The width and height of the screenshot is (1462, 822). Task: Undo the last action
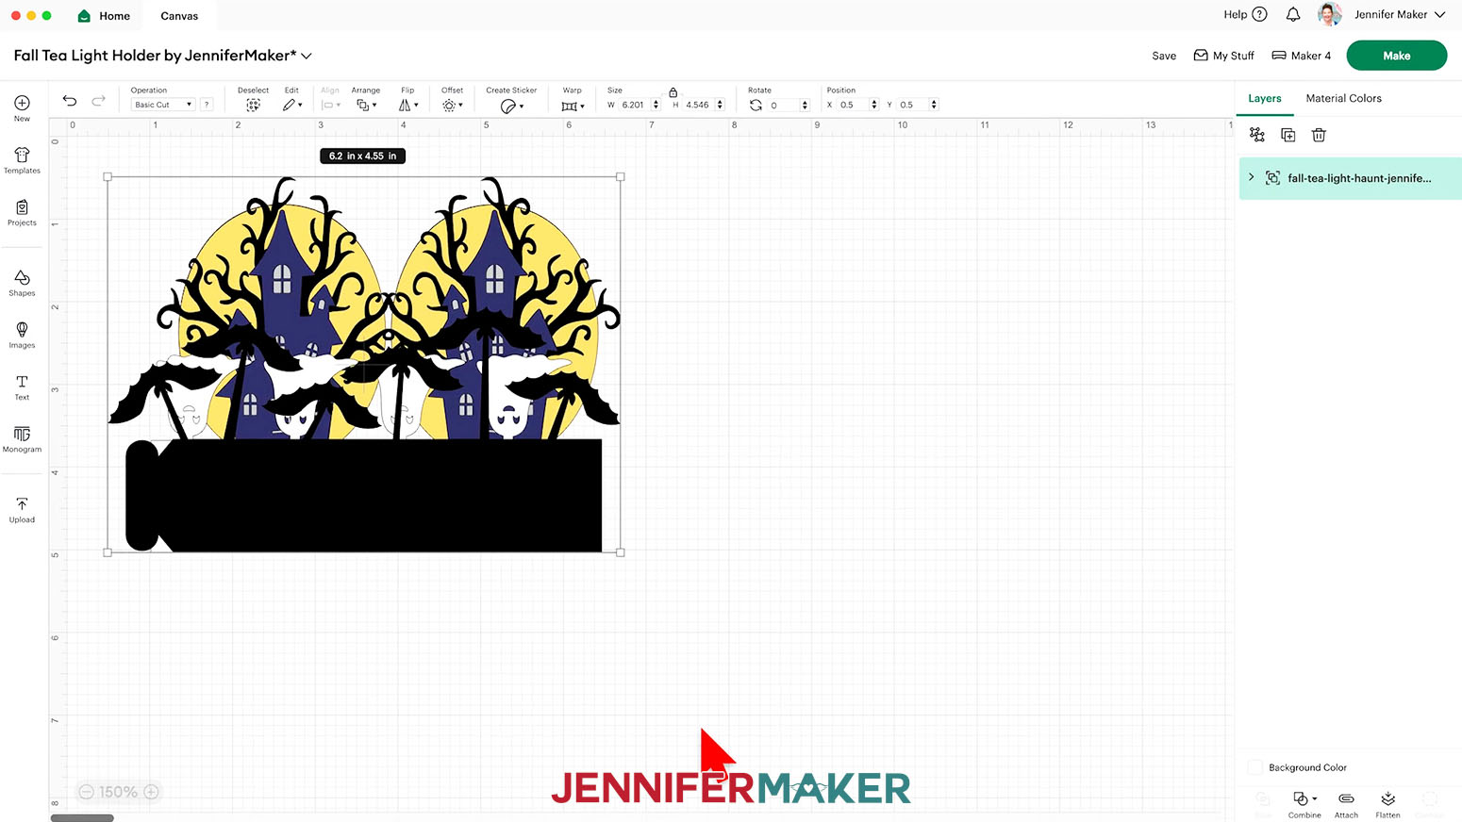70,101
